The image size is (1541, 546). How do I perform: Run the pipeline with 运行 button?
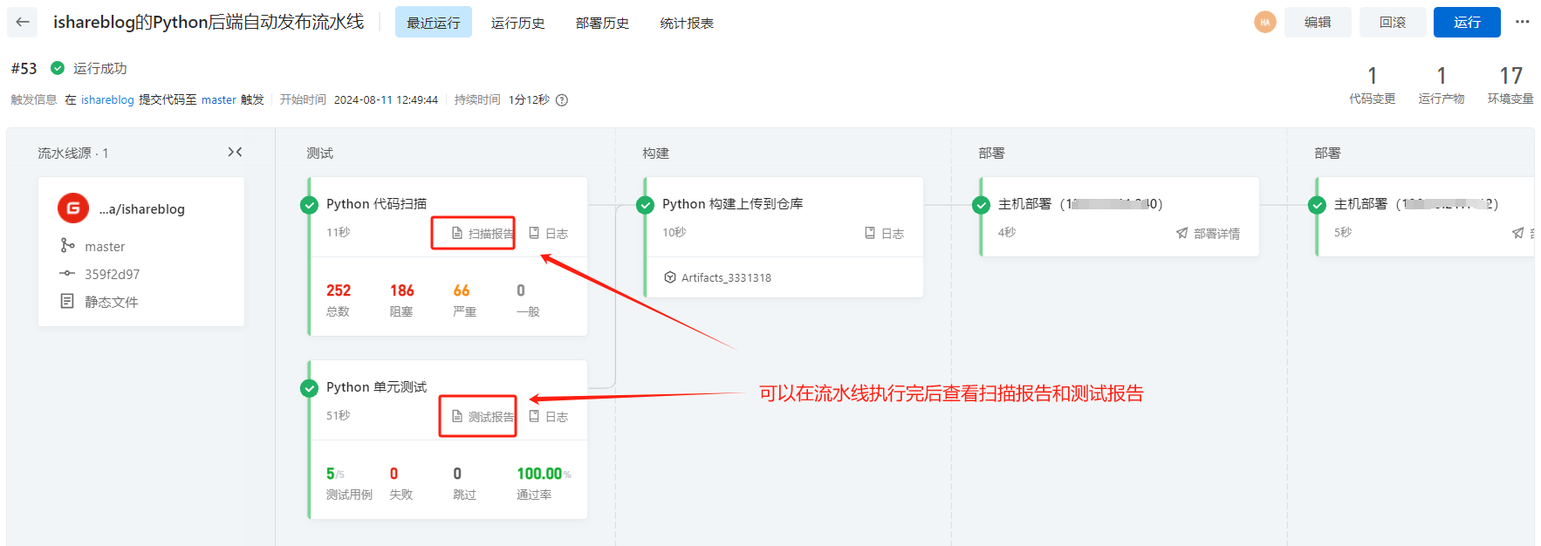pyautogui.click(x=1467, y=22)
